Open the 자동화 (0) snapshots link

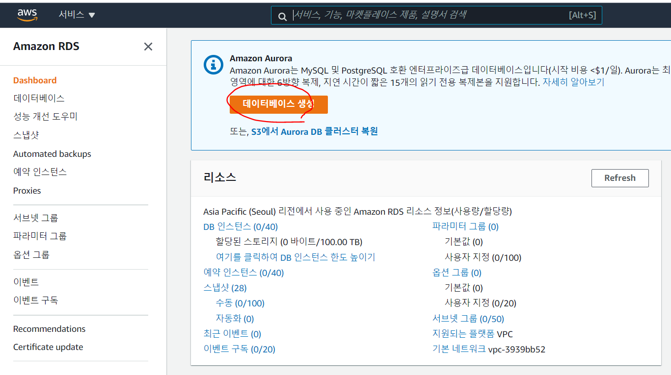pos(235,319)
